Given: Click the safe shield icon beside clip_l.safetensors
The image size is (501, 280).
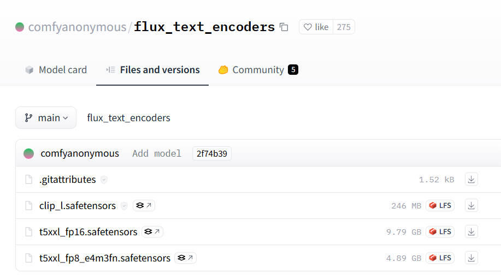Looking at the screenshot, I should [x=124, y=206].
